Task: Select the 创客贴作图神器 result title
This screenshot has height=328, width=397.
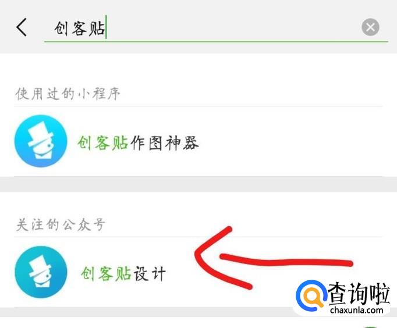Action: [x=138, y=142]
